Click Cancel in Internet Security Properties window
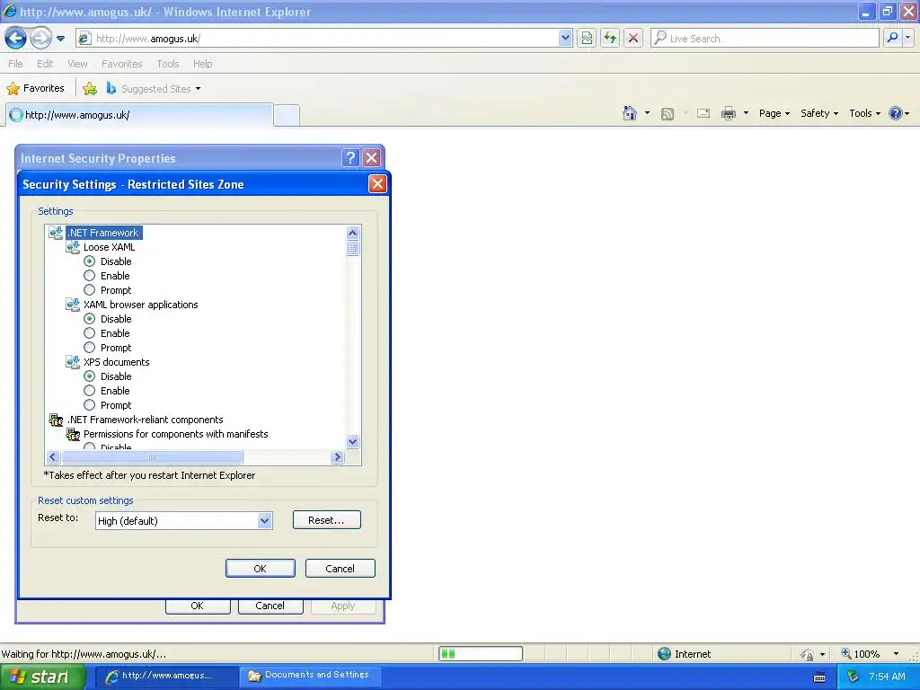920x690 pixels. click(x=270, y=606)
